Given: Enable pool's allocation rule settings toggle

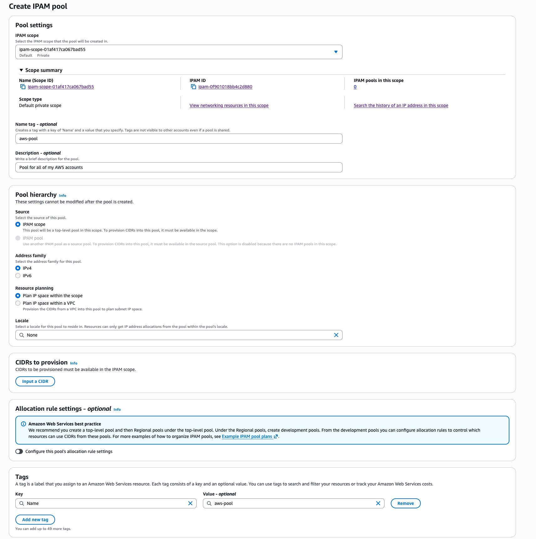Looking at the screenshot, I should pos(19,451).
